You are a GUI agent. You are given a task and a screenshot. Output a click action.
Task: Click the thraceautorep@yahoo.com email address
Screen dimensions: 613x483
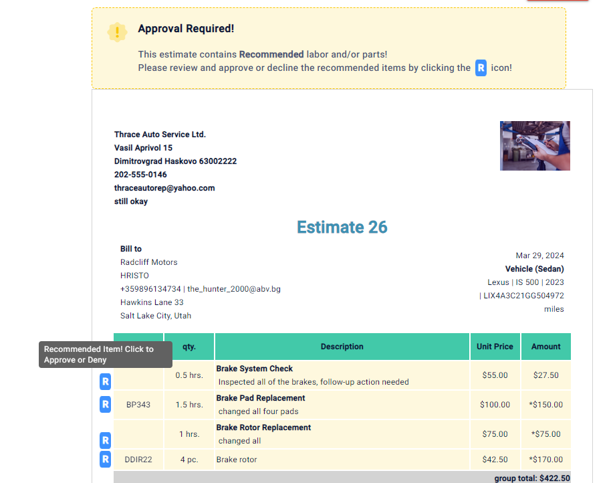164,188
